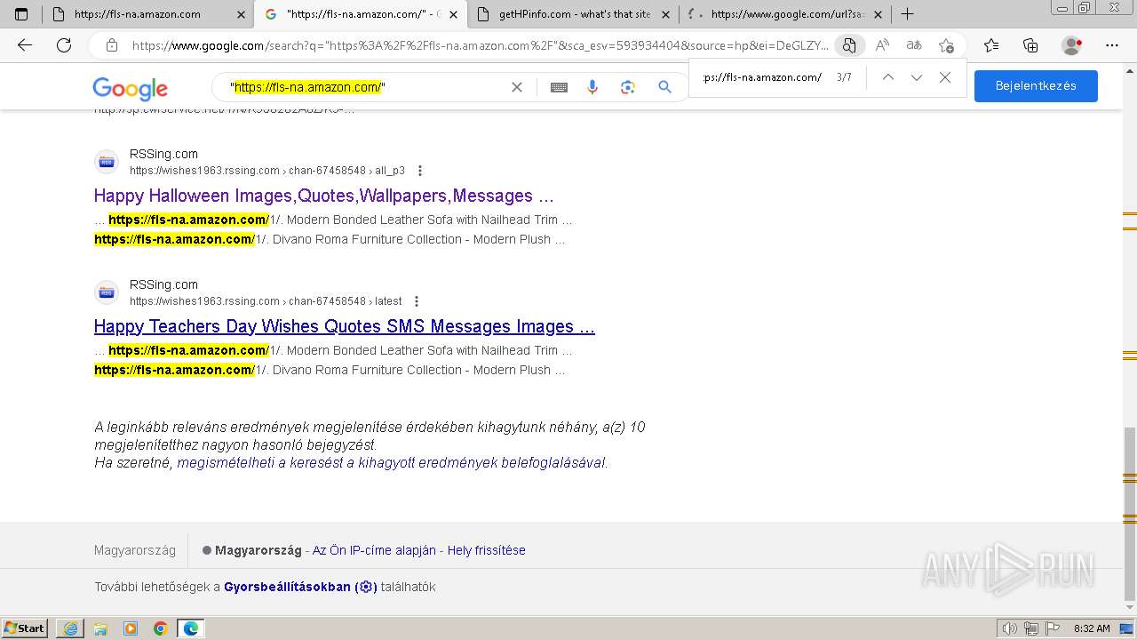Click the Bejelentkezés sign-in button
Image resolution: width=1137 pixels, height=640 pixels.
pos(1036,86)
